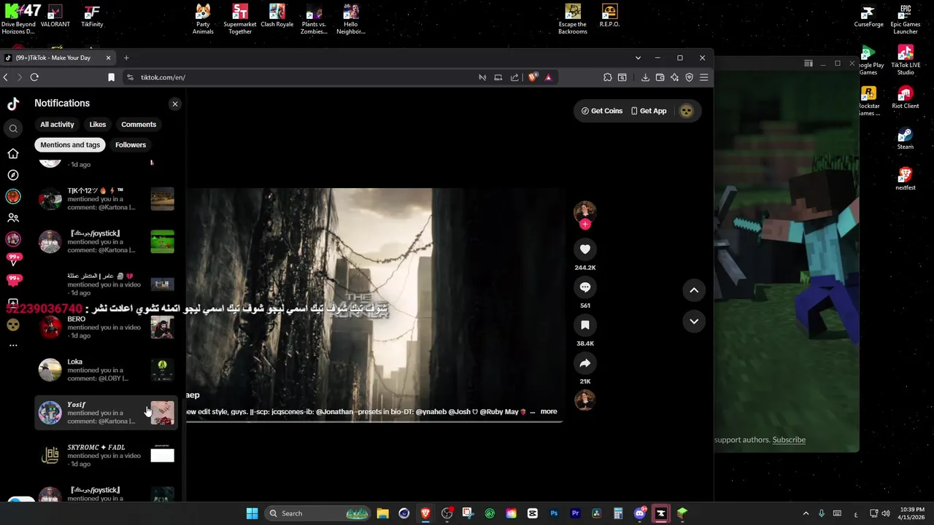
Task: Open the SKYROMC ✦ FADL mention notification
Action: point(106,456)
